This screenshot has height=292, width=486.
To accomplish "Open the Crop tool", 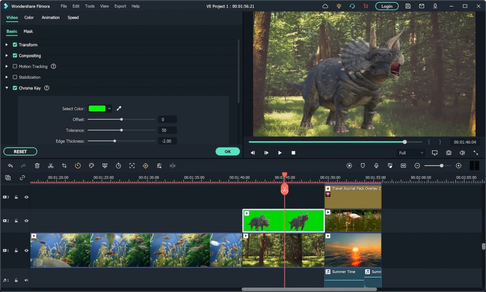I will coord(64,166).
